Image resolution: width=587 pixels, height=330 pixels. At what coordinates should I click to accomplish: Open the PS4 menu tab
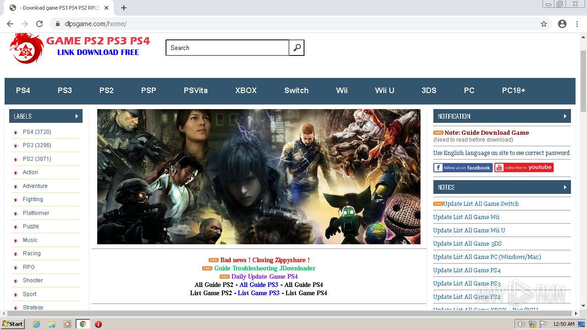click(x=23, y=91)
